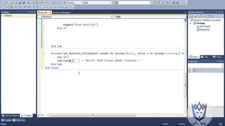Image resolution: width=225 pixels, height=126 pixels.
Task: Open Properties window from top toolbar icon
Action: pos(158,3)
